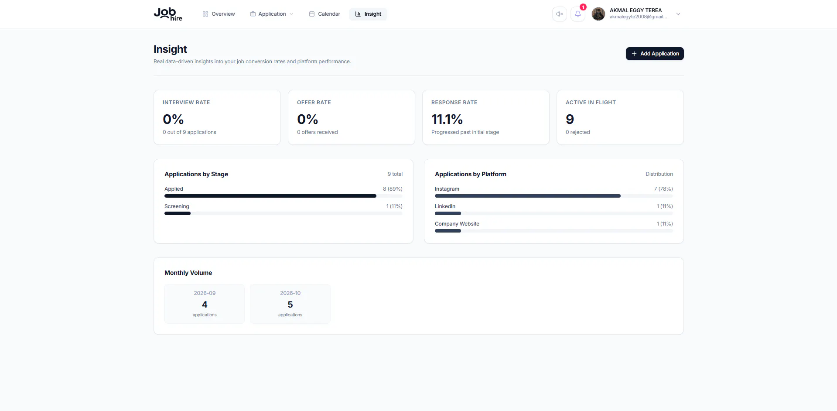Click the Monthly Volume heading
Screen dimensions: 837x411
(x=188, y=273)
